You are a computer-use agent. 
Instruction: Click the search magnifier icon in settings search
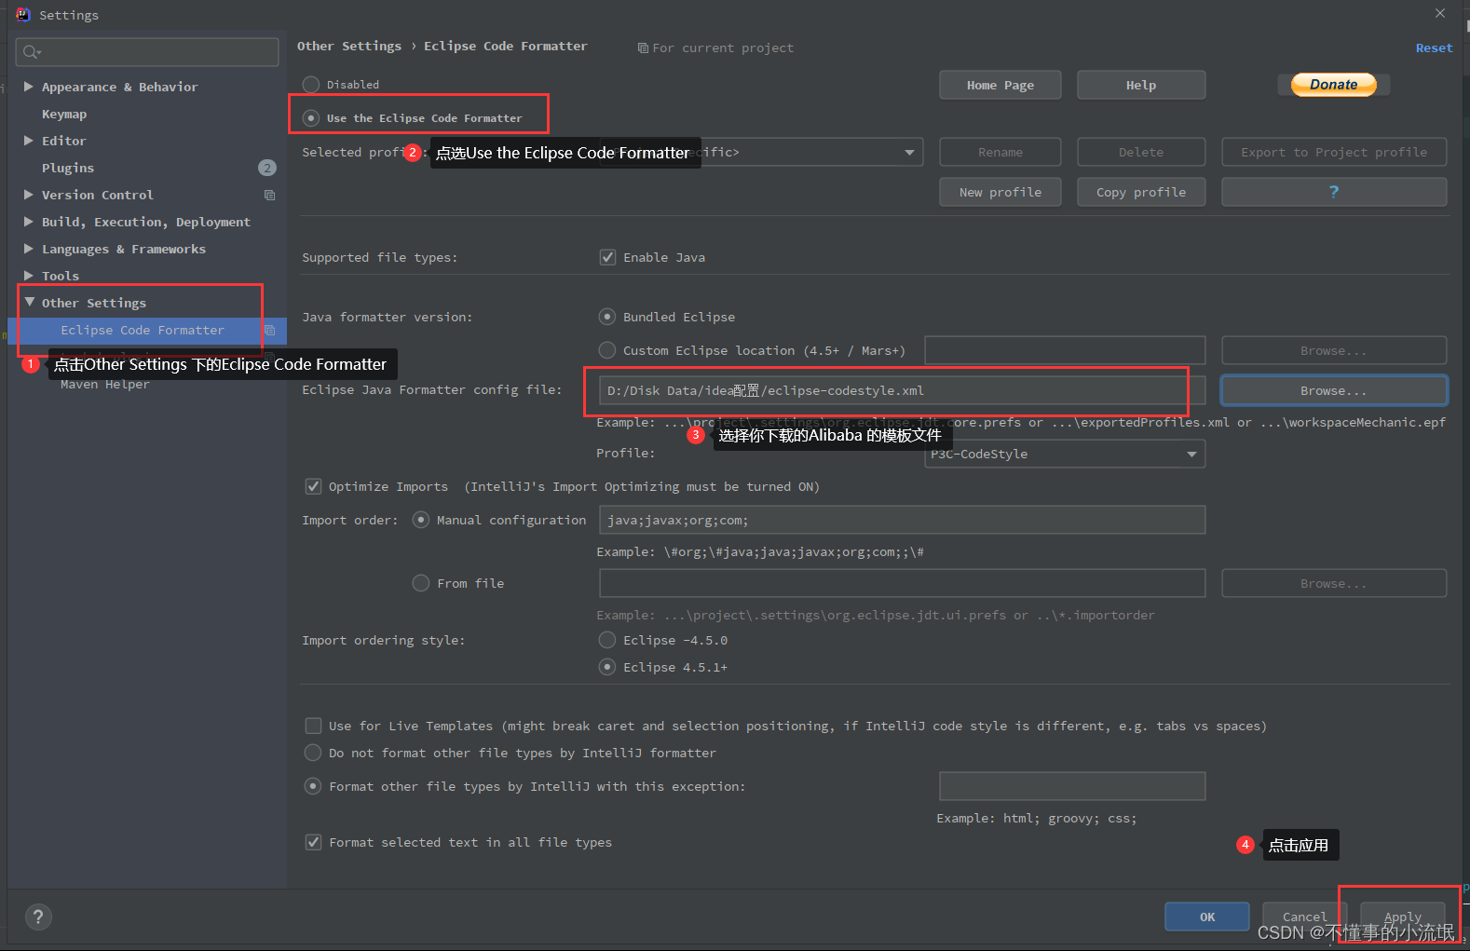32,52
